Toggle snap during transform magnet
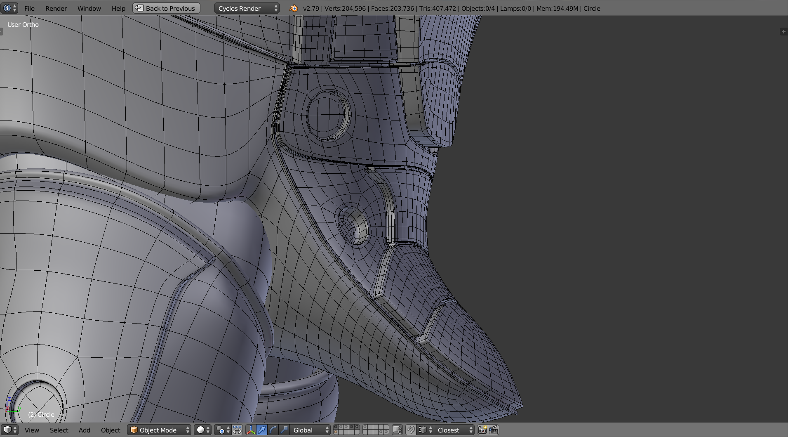The width and height of the screenshot is (788, 437). tap(411, 430)
